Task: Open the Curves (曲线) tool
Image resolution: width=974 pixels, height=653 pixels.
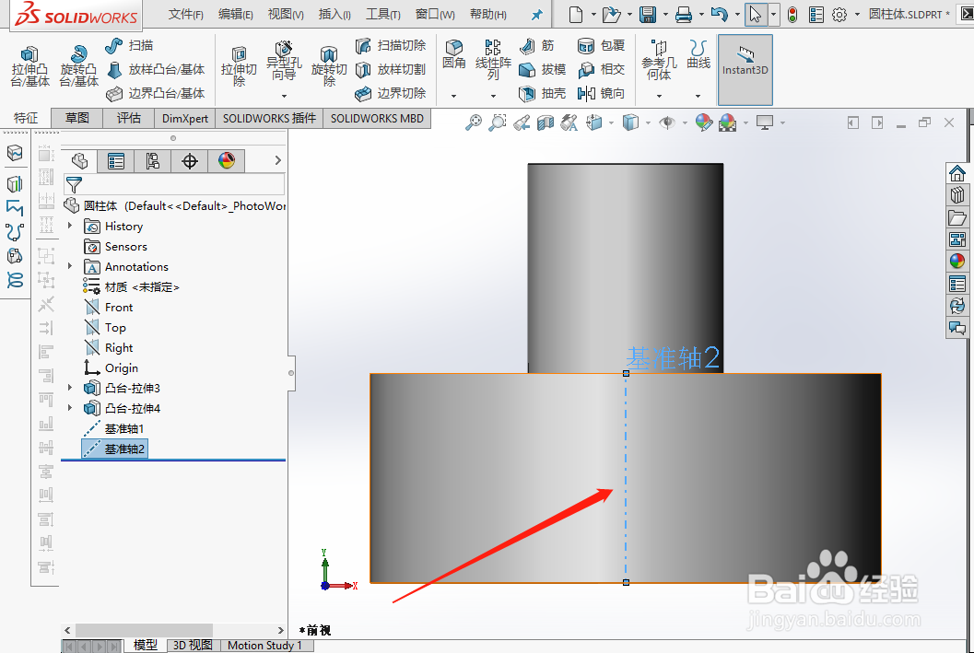Action: click(x=698, y=54)
